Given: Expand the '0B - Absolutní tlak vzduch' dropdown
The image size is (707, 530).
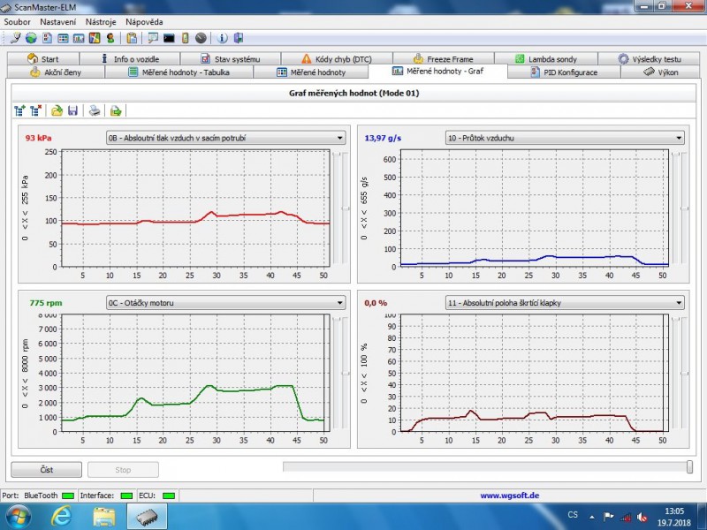Looking at the screenshot, I should 339,138.
